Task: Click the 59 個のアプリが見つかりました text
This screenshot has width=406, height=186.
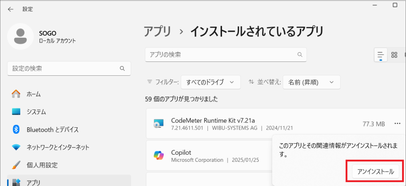Action: 182,99
